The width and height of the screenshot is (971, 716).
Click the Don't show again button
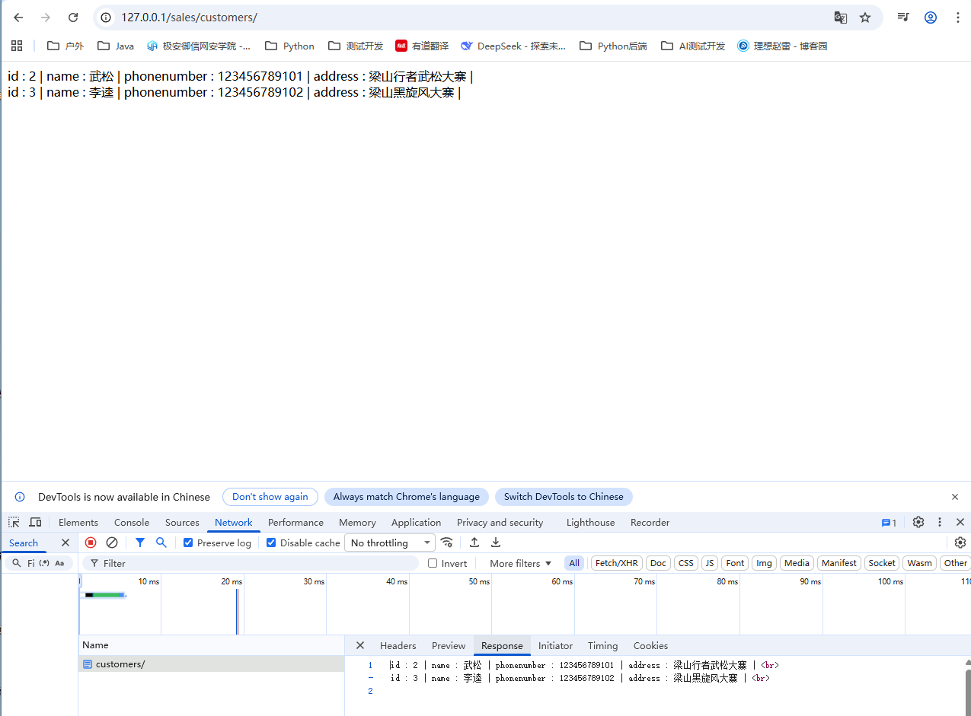[x=270, y=497]
